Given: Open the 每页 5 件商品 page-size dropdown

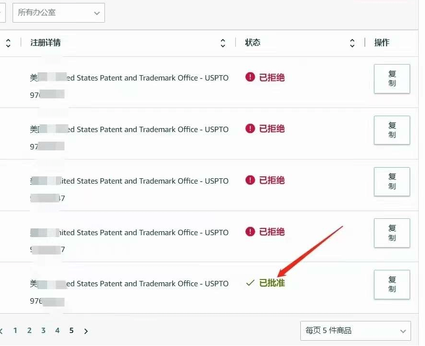Looking at the screenshot, I should point(356,331).
